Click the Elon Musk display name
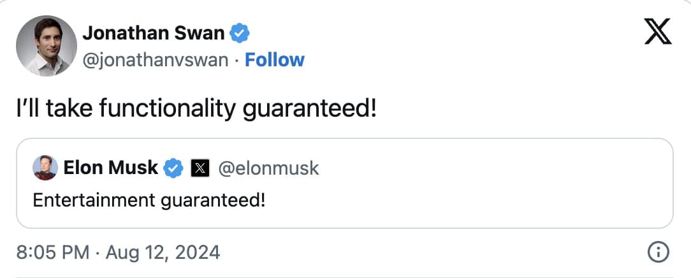Screen dimensions: 691x278 click(x=110, y=168)
